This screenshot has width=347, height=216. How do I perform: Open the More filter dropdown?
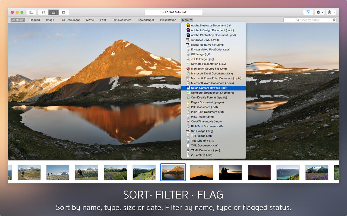click(x=187, y=20)
